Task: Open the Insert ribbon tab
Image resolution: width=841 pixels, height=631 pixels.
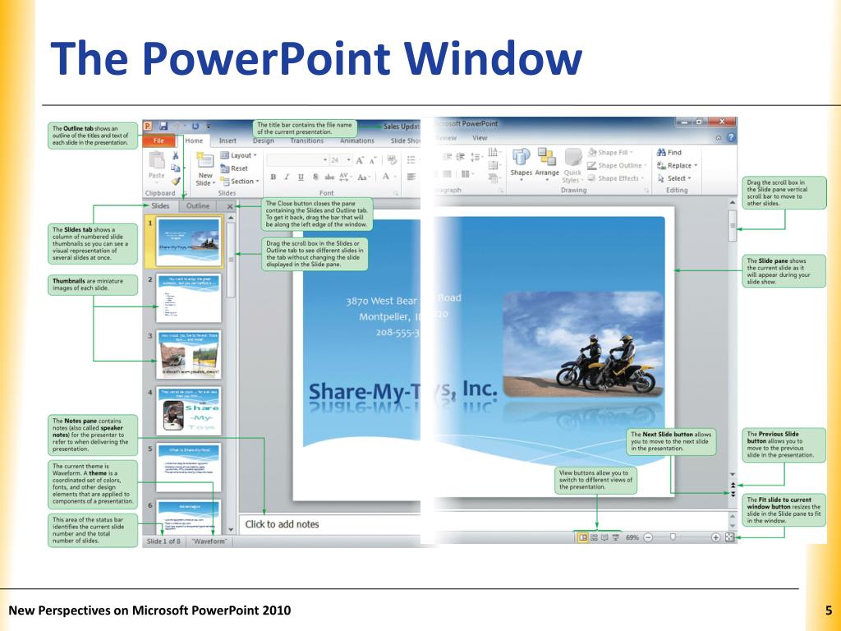Action: [x=227, y=140]
